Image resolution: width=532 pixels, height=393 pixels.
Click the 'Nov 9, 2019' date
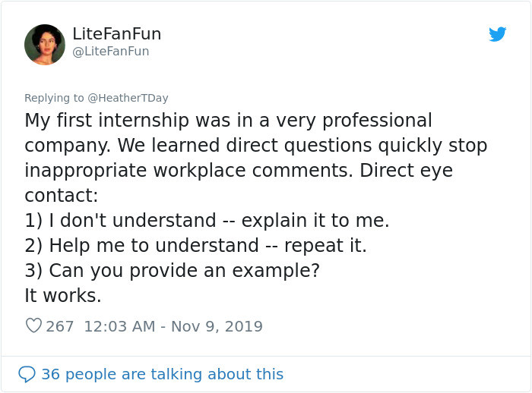tap(217, 326)
